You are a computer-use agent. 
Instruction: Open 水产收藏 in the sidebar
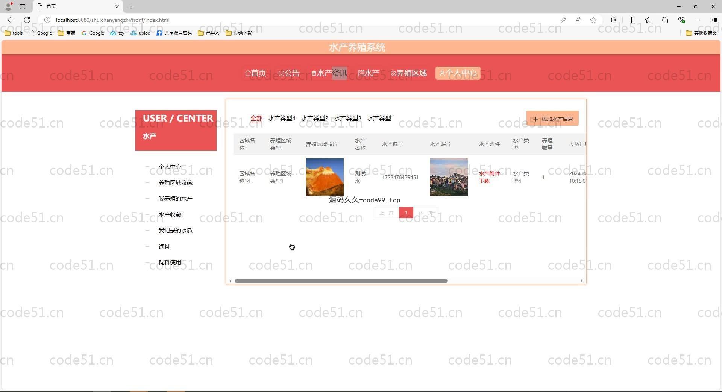(x=170, y=215)
